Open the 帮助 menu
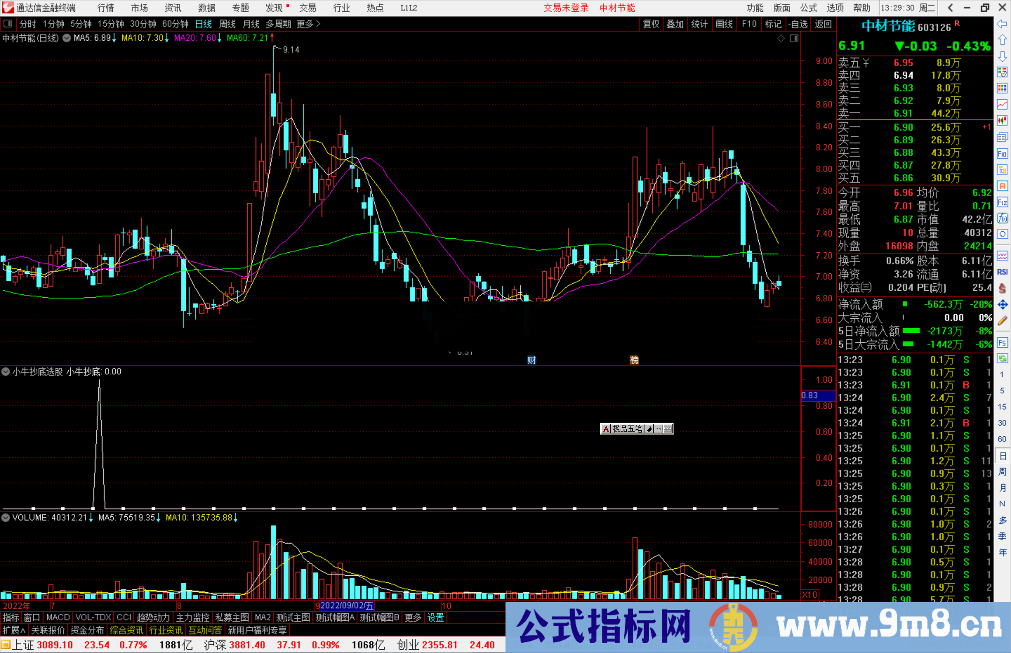 [x=862, y=8]
